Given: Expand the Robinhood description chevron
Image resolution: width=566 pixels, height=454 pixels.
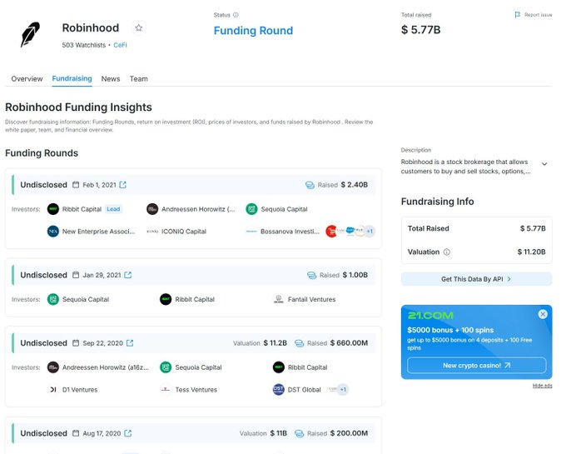Looking at the screenshot, I should 544,164.
